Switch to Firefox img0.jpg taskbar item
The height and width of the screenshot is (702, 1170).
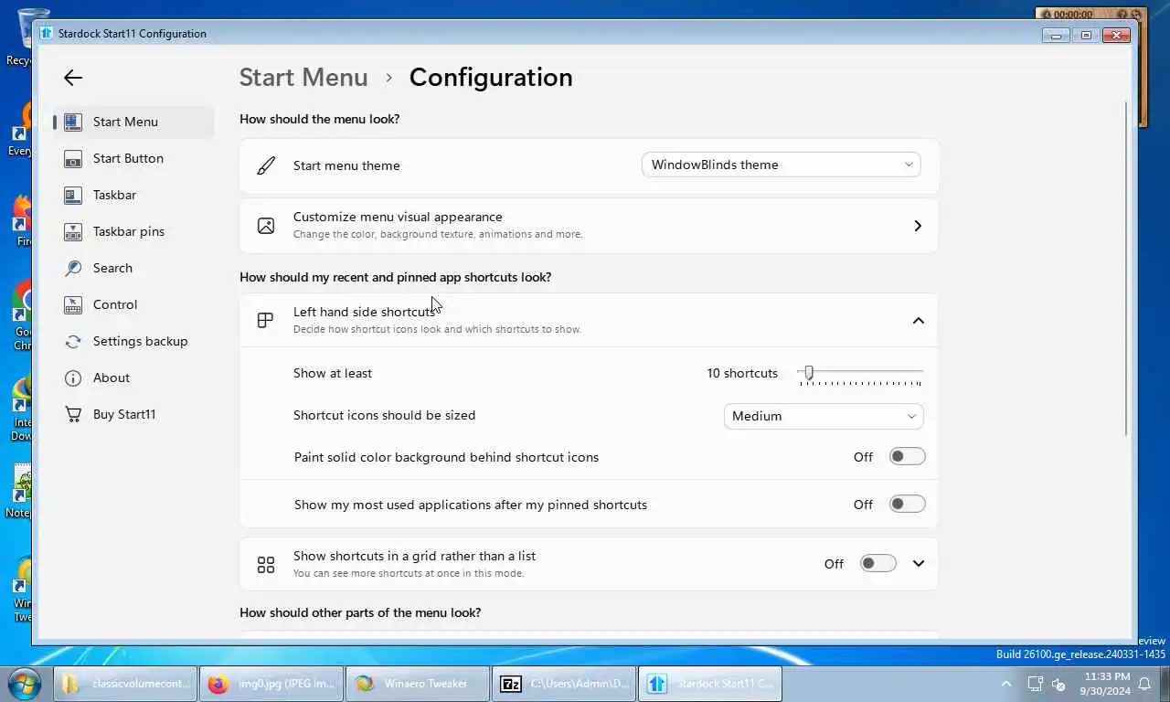click(271, 684)
